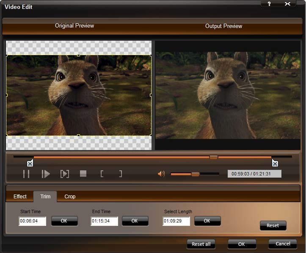Confirm End Time with its OK button
Viewport: 306px width, 253px height.
(135, 221)
